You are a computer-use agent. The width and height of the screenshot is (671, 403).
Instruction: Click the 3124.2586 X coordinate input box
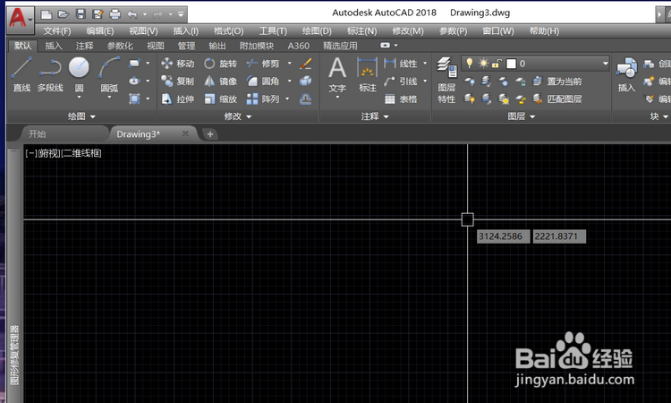click(503, 236)
